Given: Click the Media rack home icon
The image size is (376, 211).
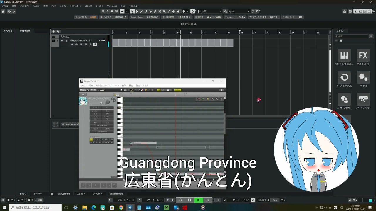Looking at the screenshot, I should 341,41.
